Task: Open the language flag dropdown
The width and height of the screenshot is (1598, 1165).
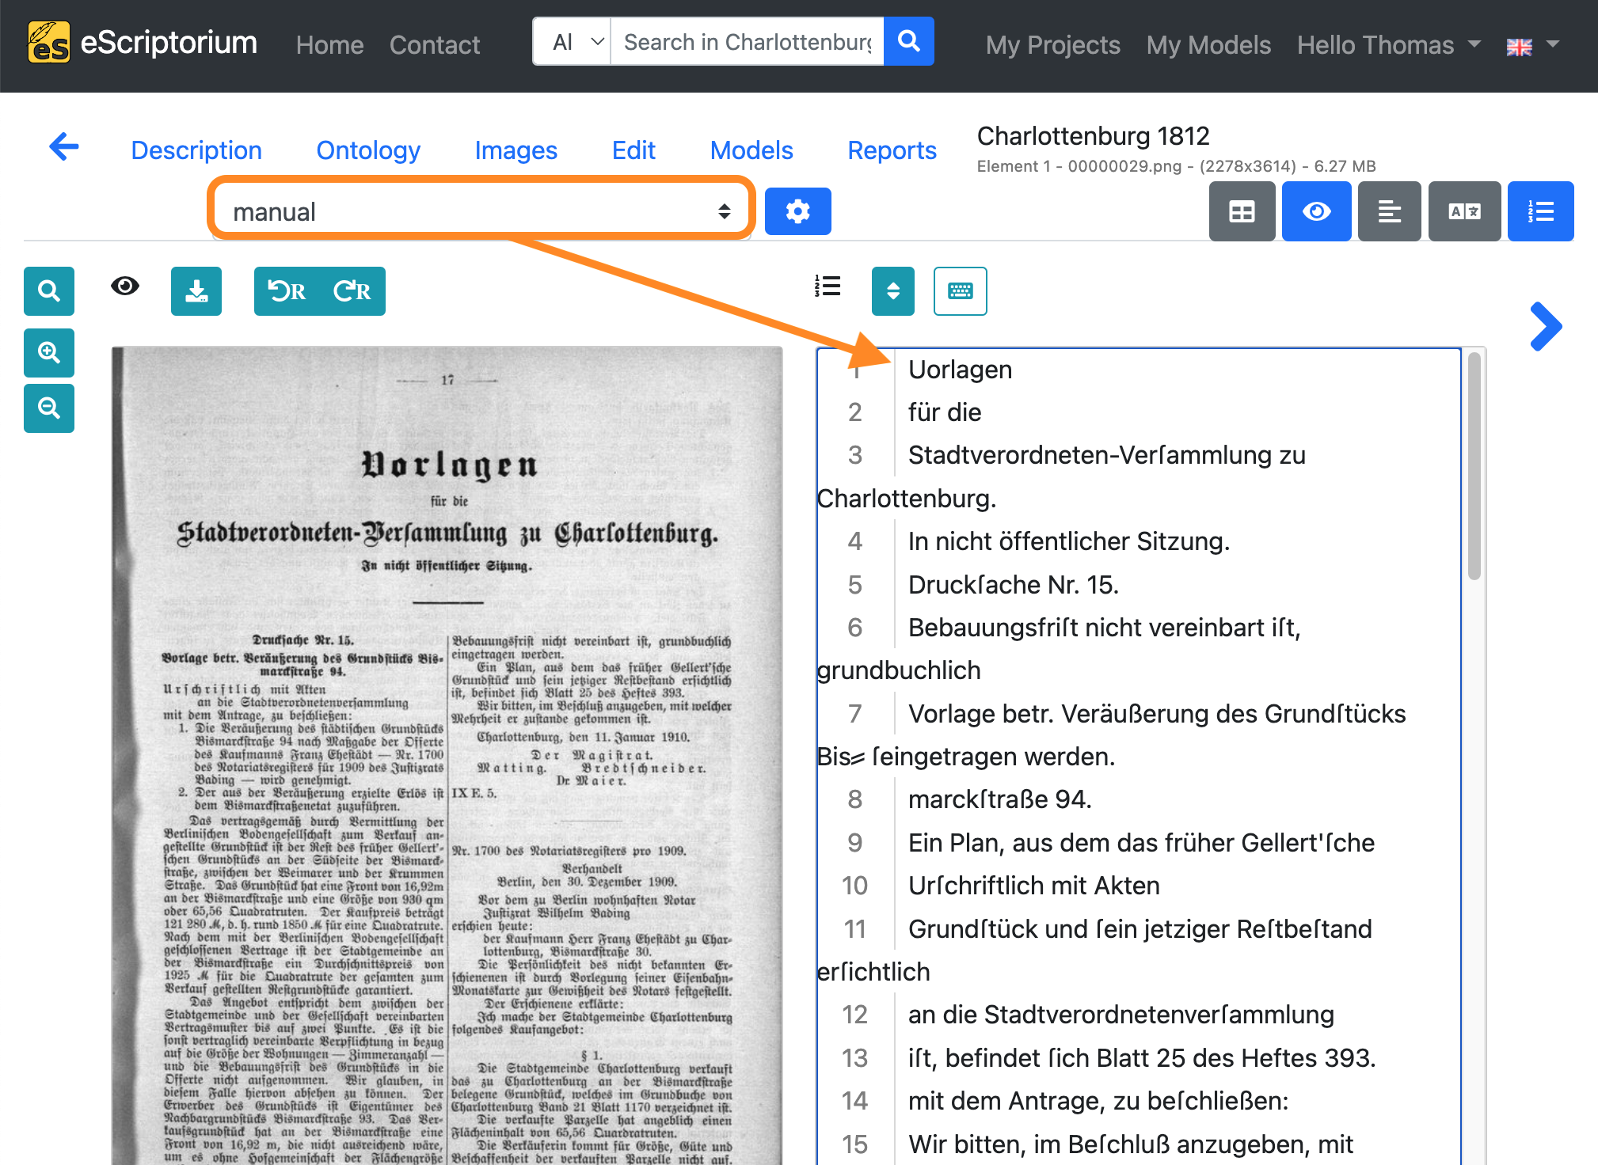Action: (1532, 46)
